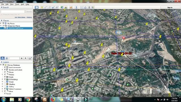Click the north compass indicator on map
This screenshot has height=102, width=181.
(x=175, y=11)
